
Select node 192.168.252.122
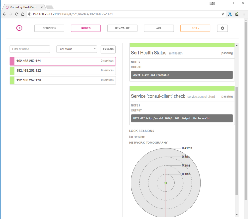tap(63, 71)
